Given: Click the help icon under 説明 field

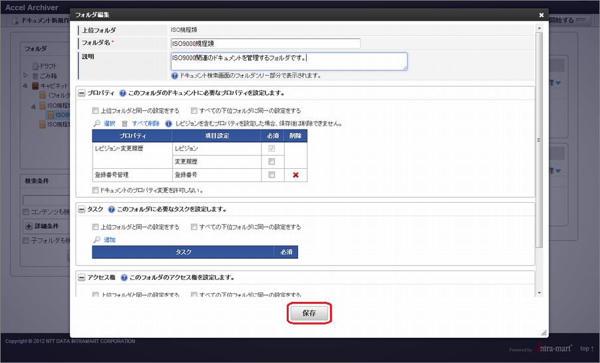Looking at the screenshot, I should pyautogui.click(x=174, y=76).
